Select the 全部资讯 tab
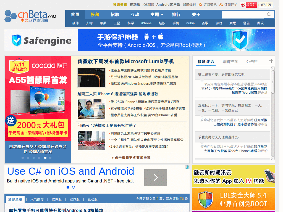 click(x=15, y=199)
